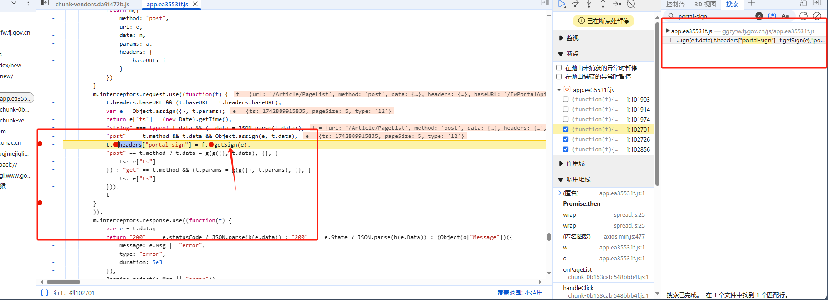Open app.ea355... file in navigator
The height and width of the screenshot is (300, 828).
16,98
